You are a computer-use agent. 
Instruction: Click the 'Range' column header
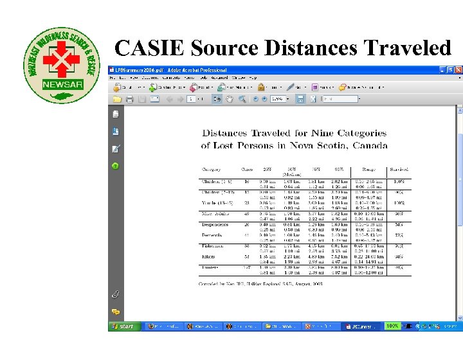[369, 170]
